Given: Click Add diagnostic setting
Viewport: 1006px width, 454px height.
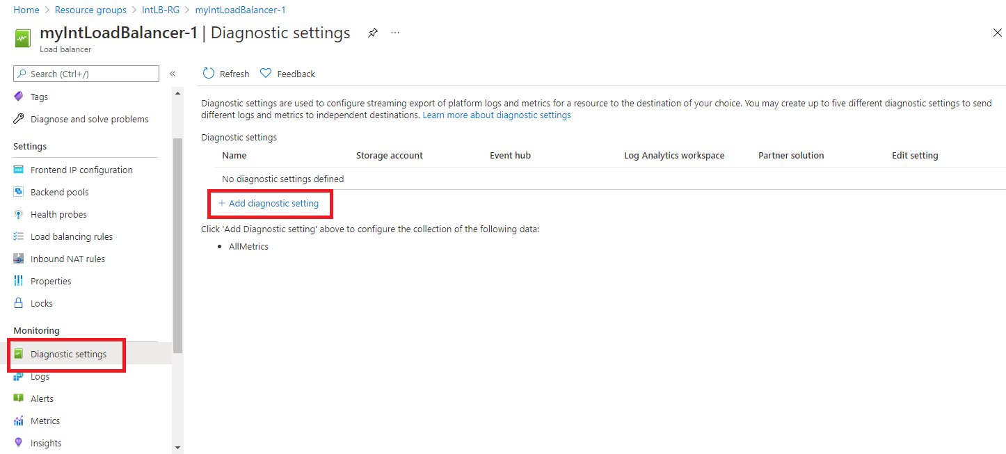Looking at the screenshot, I should pos(270,203).
